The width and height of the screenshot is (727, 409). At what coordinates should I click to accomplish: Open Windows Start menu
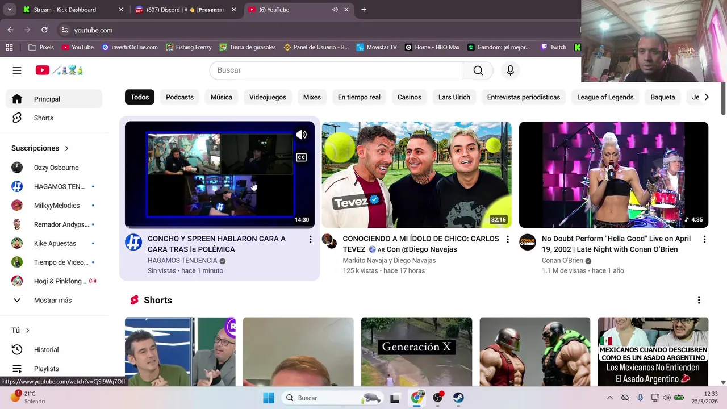[269, 398]
